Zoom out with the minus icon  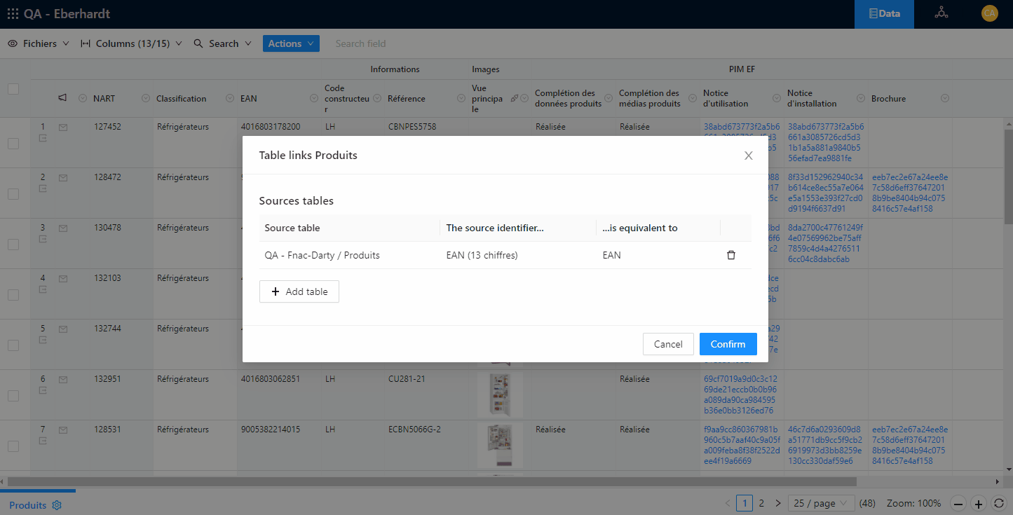(x=958, y=503)
